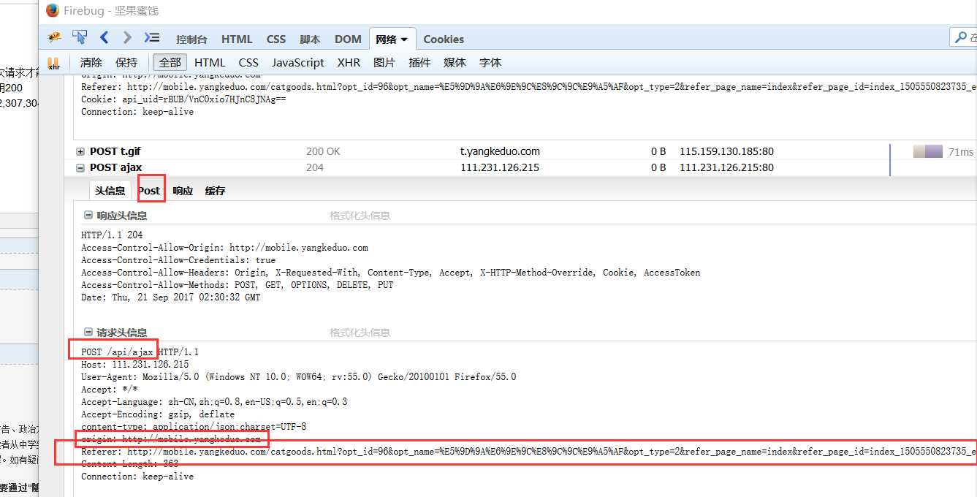The width and height of the screenshot is (977, 497).
Task: Click the Firebug bug icon
Action: [x=54, y=37]
